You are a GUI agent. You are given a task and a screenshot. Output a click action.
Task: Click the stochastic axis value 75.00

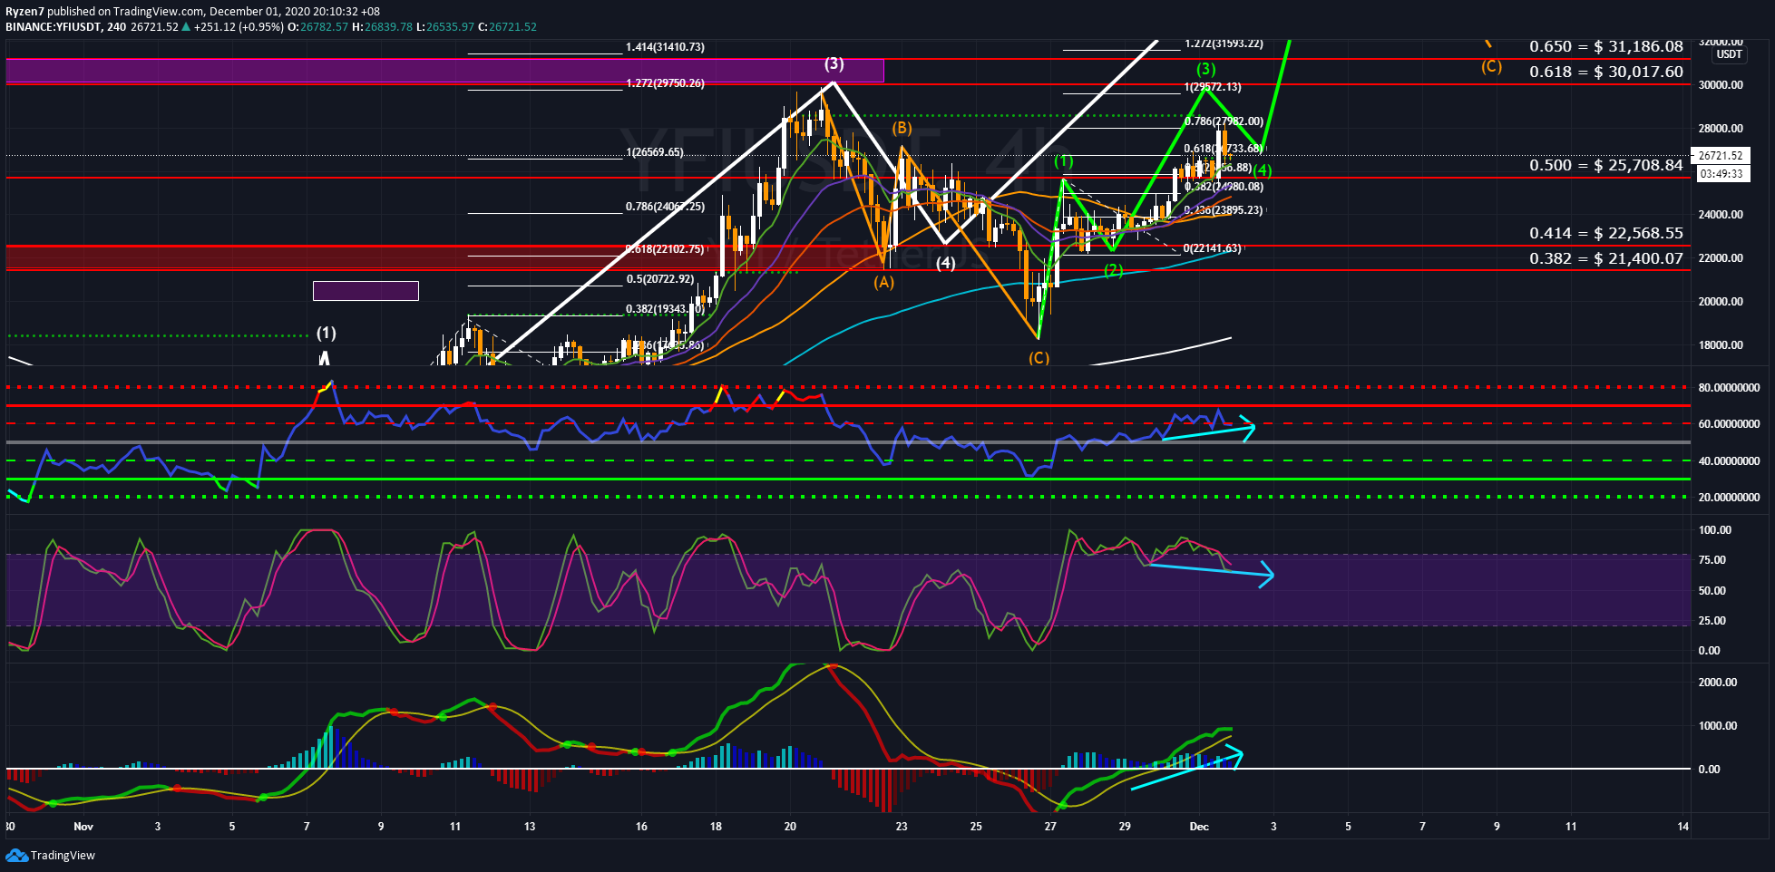tap(1712, 560)
